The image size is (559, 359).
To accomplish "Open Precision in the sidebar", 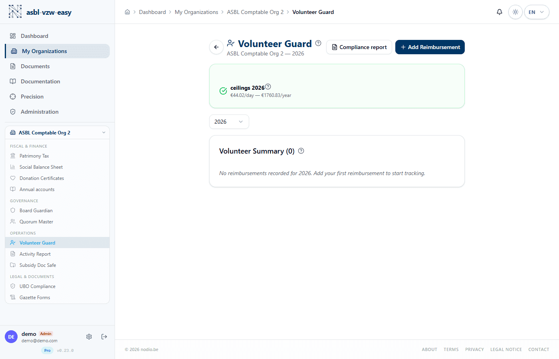I will click(57, 97).
